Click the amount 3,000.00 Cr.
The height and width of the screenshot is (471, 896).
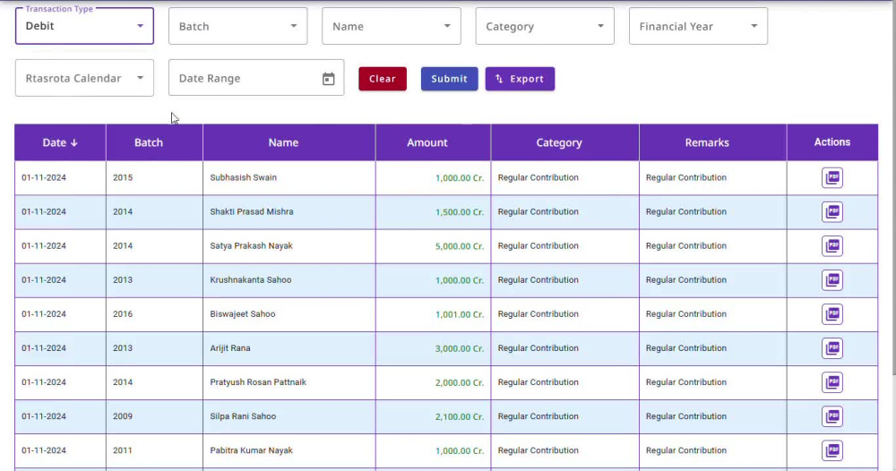460,348
